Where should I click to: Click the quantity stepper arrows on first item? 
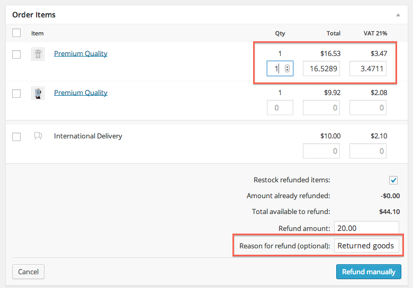[x=287, y=69]
